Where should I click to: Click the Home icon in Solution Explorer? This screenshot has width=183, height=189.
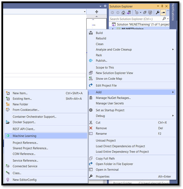[123, 13]
